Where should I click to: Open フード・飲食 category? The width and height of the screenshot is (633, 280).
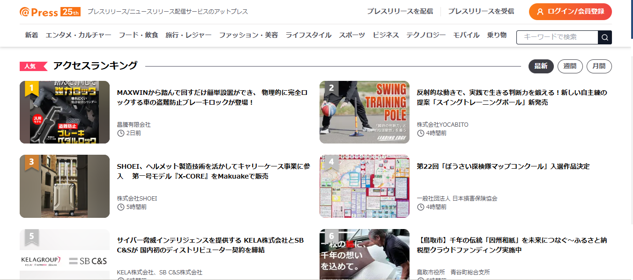pos(138,35)
